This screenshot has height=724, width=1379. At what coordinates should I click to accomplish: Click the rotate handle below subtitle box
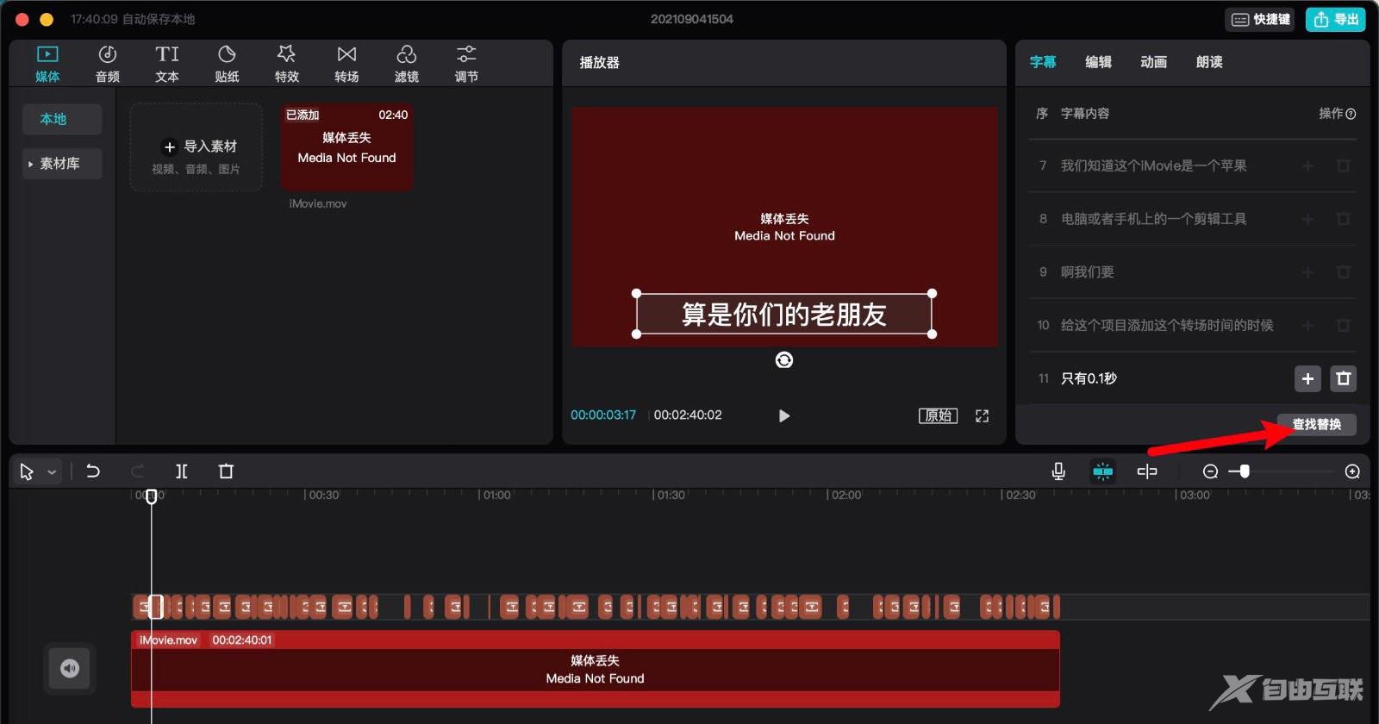click(x=783, y=359)
